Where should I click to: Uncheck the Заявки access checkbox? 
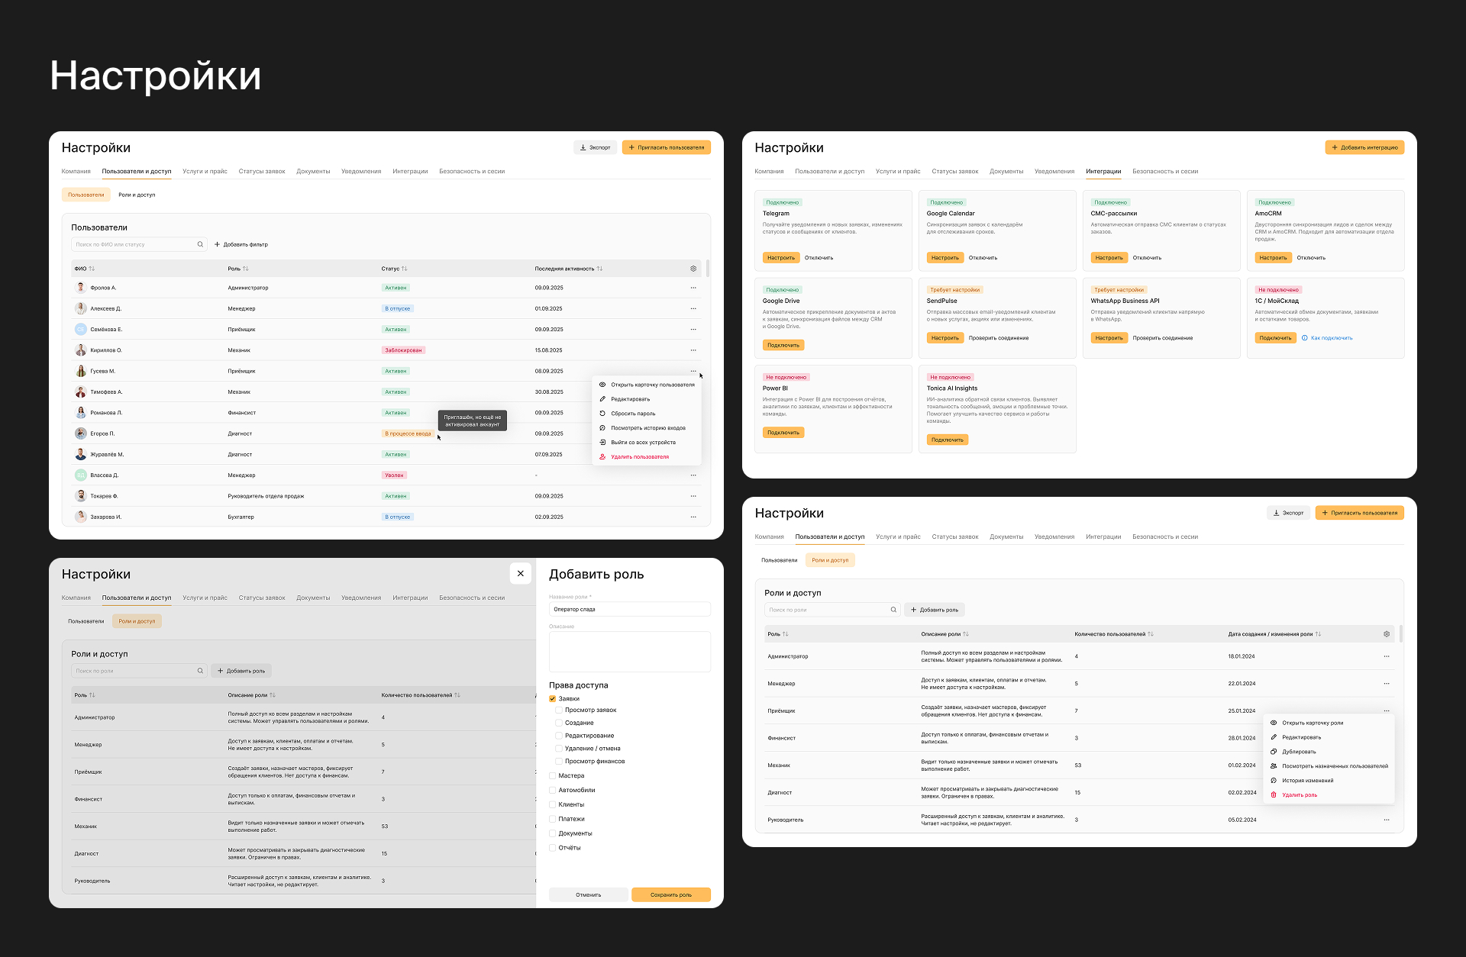[x=553, y=699]
